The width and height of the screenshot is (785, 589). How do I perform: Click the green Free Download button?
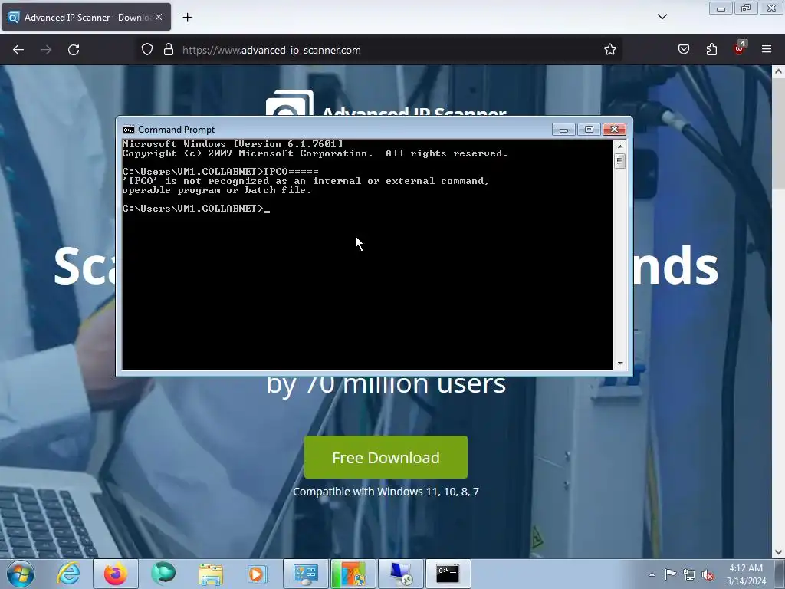point(386,457)
